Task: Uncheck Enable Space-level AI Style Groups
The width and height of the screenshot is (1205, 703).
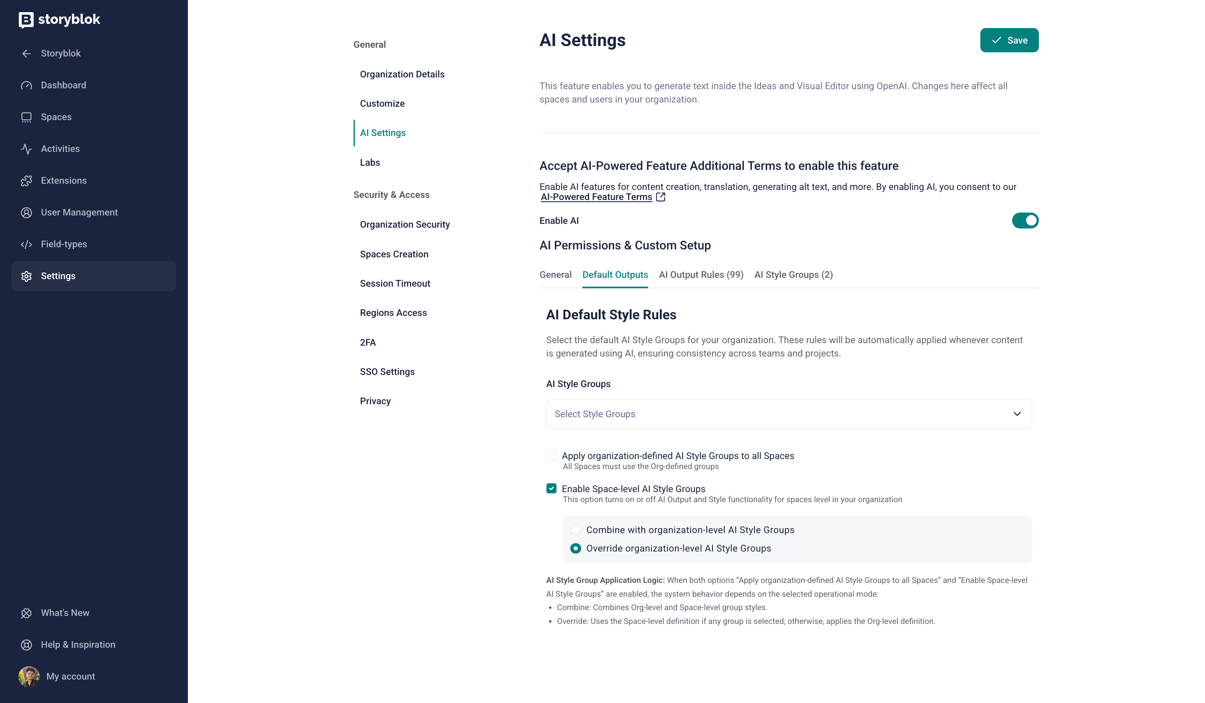Action: pyautogui.click(x=551, y=488)
